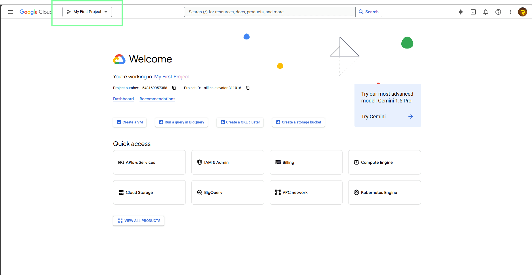
Task: Open Kubernetes Engine quick access card
Action: pos(385,192)
